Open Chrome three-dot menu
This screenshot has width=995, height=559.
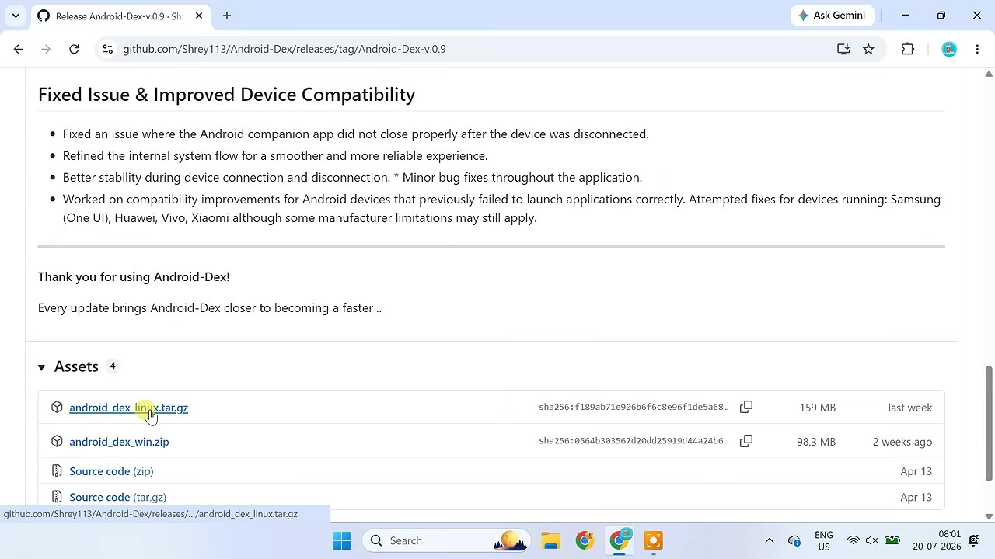tap(977, 49)
